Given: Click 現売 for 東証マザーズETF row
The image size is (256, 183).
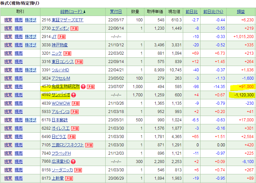Looking at the screenshot, I should 19,20.
